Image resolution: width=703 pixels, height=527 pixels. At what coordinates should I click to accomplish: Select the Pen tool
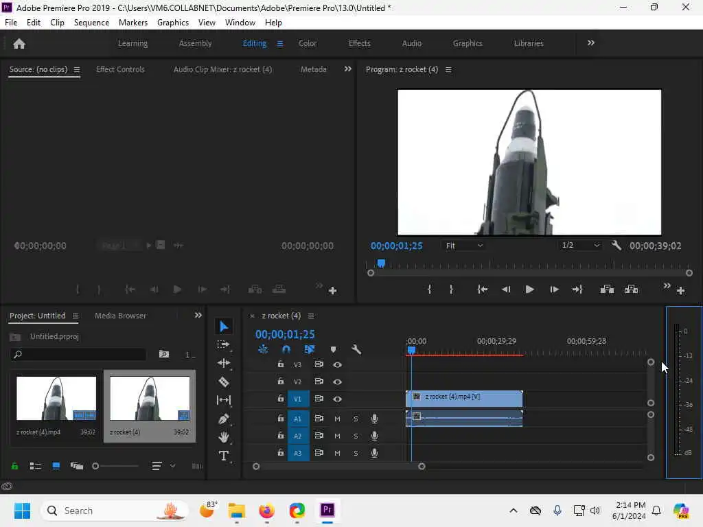[x=224, y=419]
